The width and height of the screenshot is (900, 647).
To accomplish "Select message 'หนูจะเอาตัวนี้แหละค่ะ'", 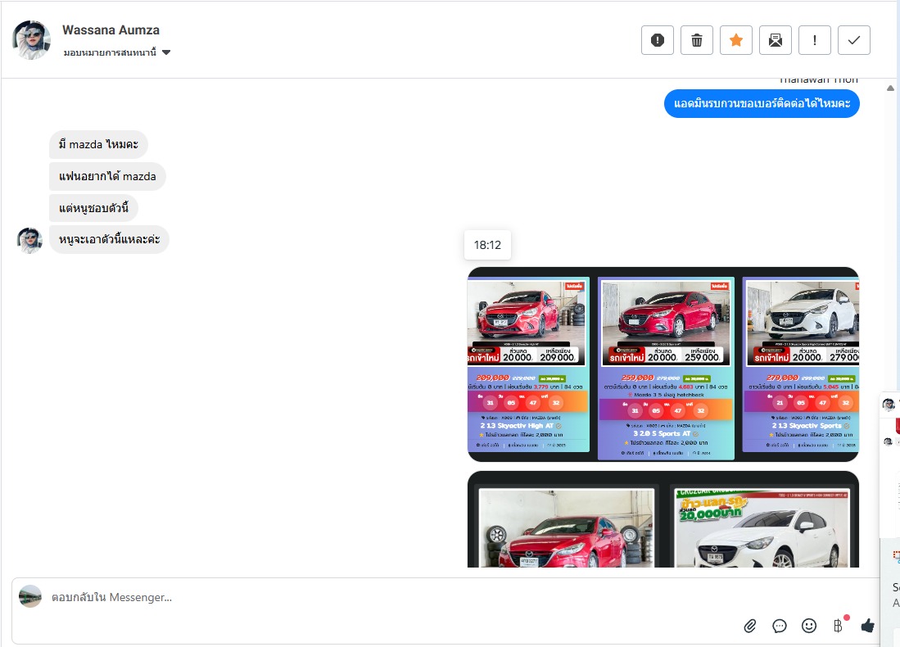I will [x=109, y=239].
